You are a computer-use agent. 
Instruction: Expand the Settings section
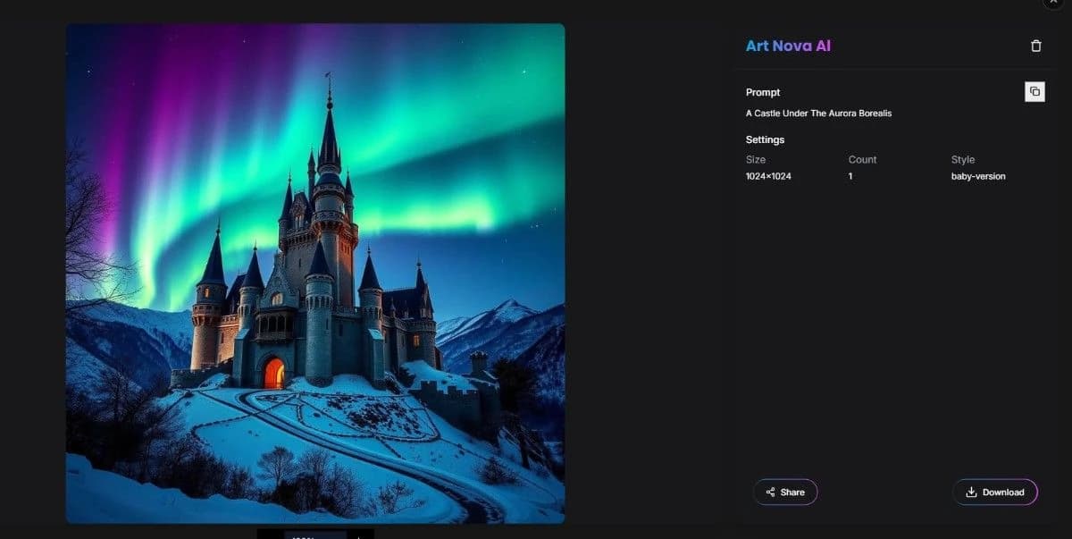765,139
